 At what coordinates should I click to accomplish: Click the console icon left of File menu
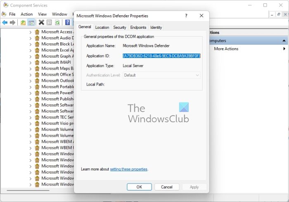[x=4, y=14]
